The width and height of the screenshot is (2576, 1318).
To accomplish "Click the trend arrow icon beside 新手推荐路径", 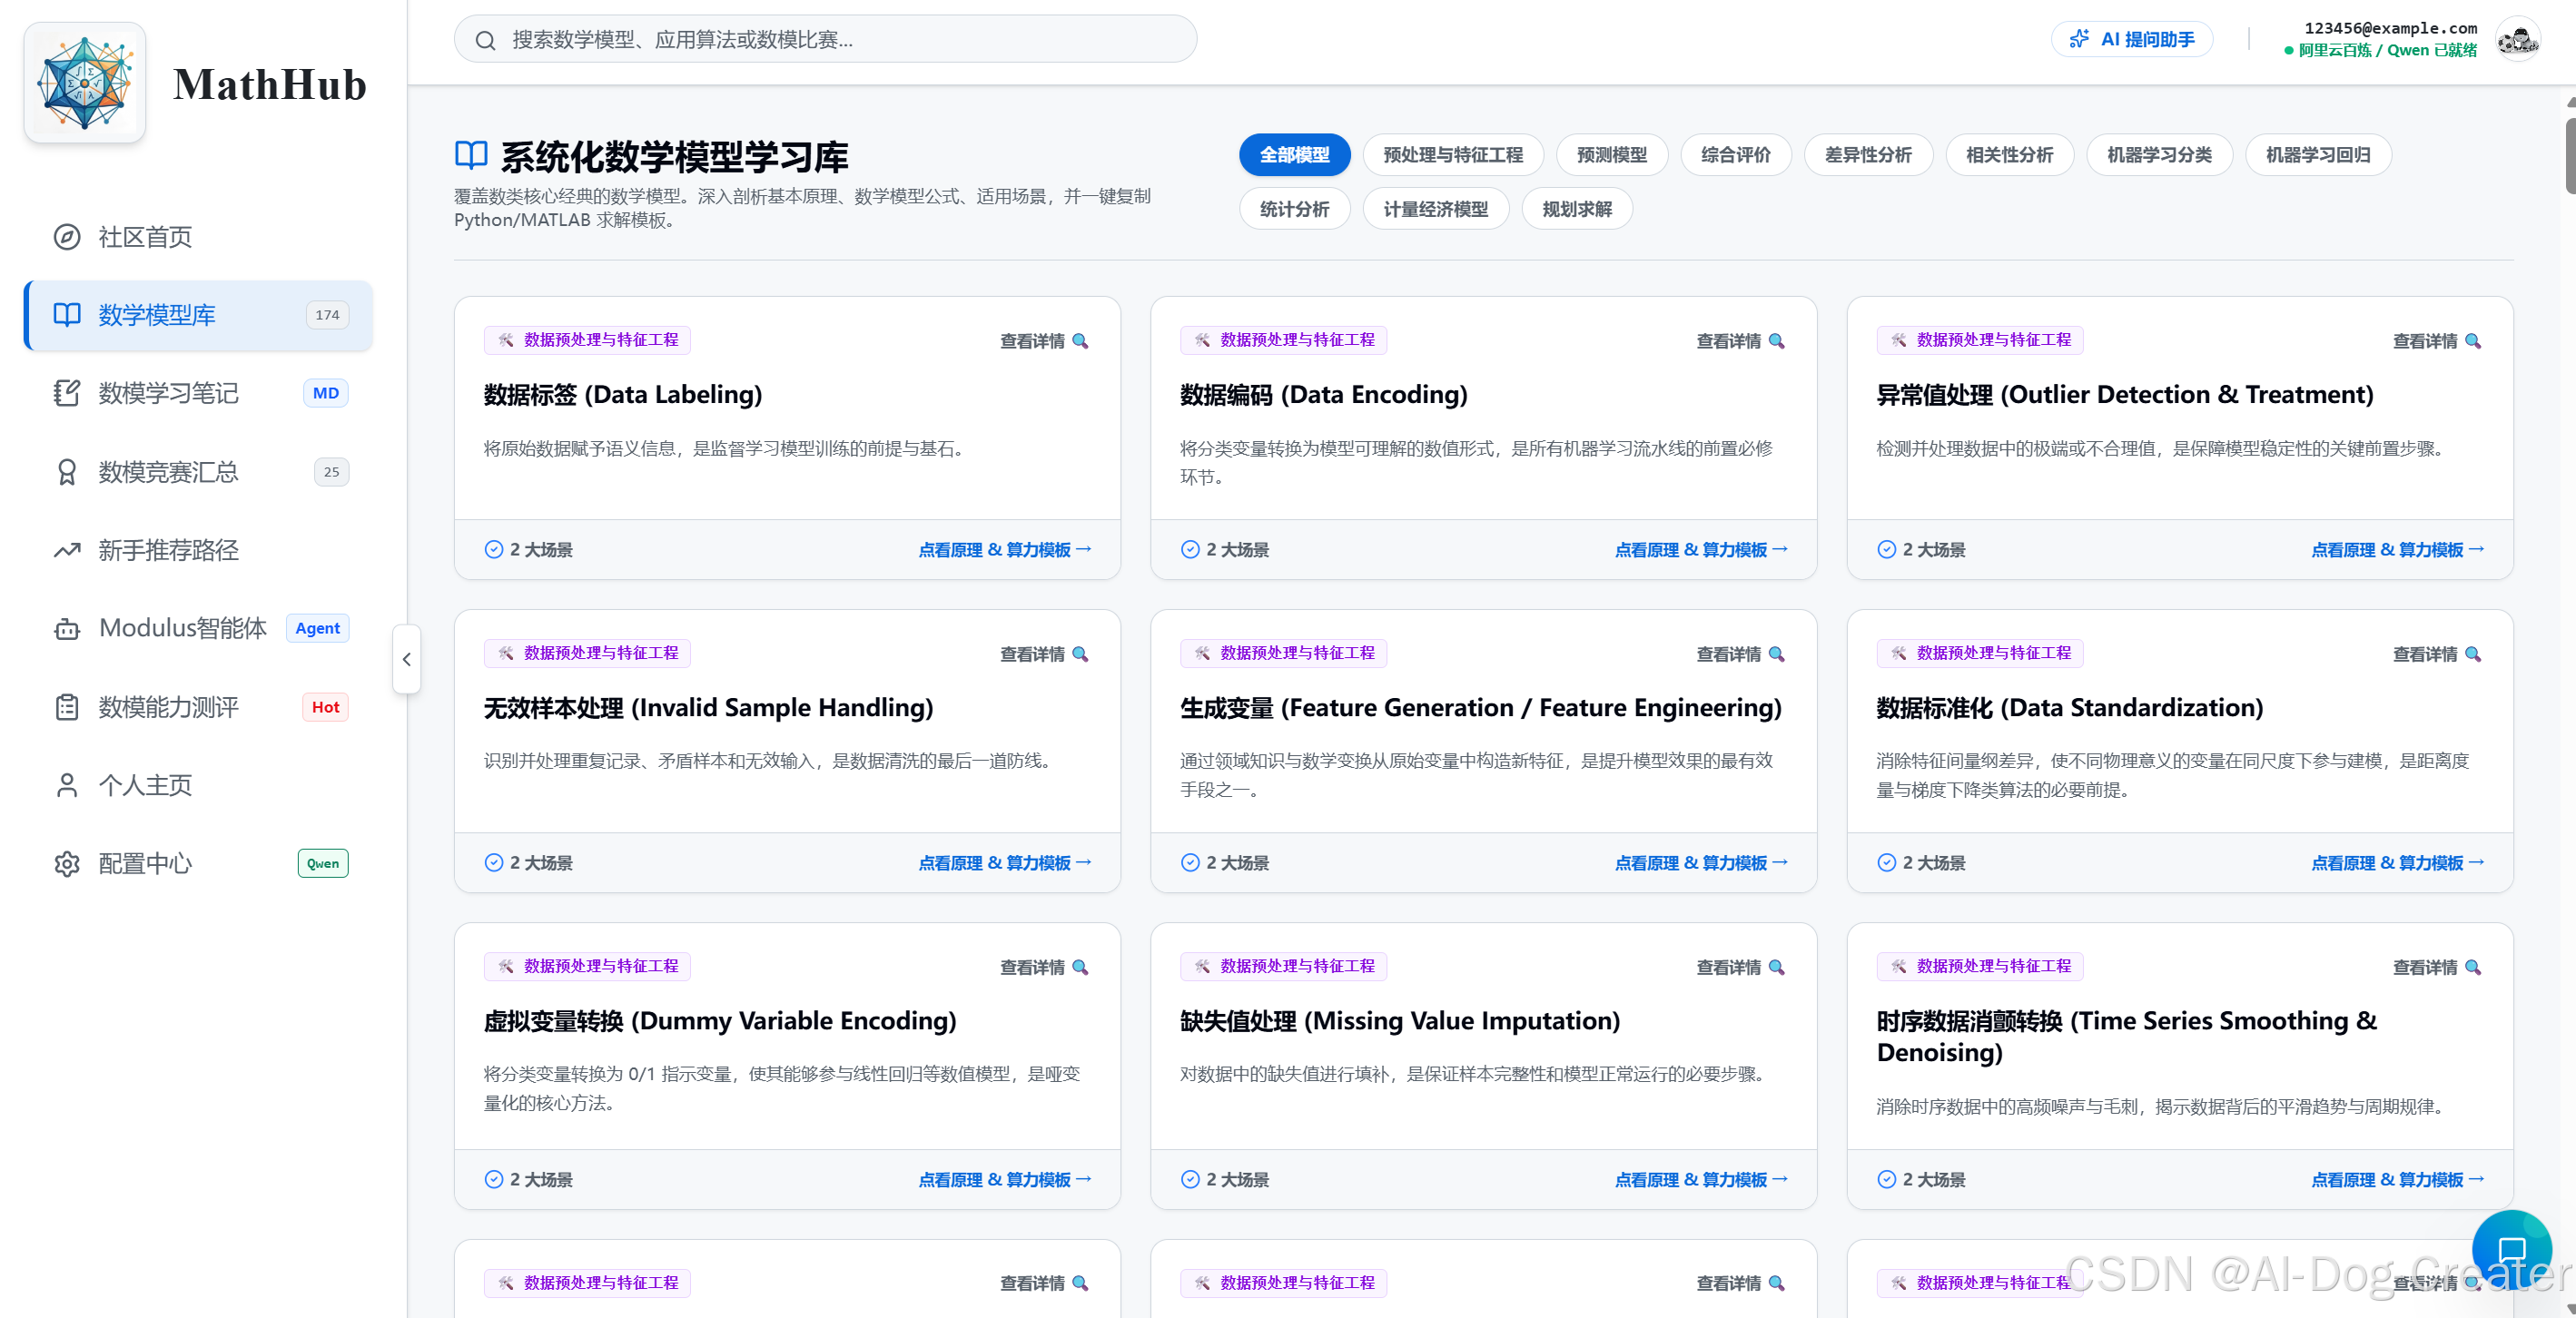I will point(67,550).
